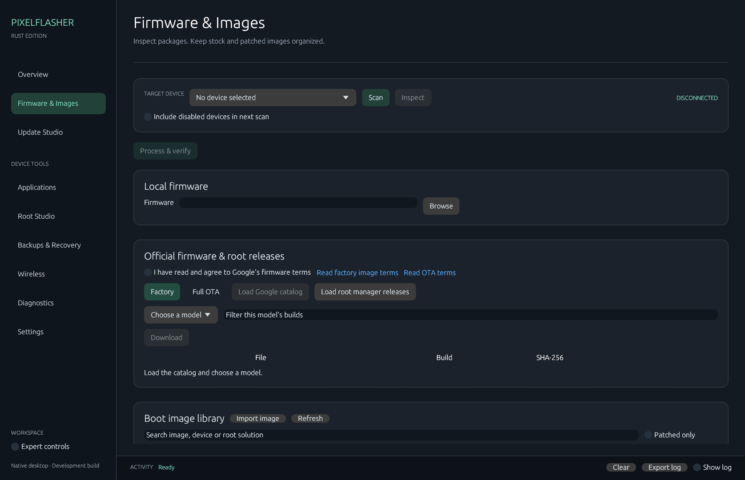745x480 pixels.
Task: Click Export log
Action: click(x=664, y=468)
